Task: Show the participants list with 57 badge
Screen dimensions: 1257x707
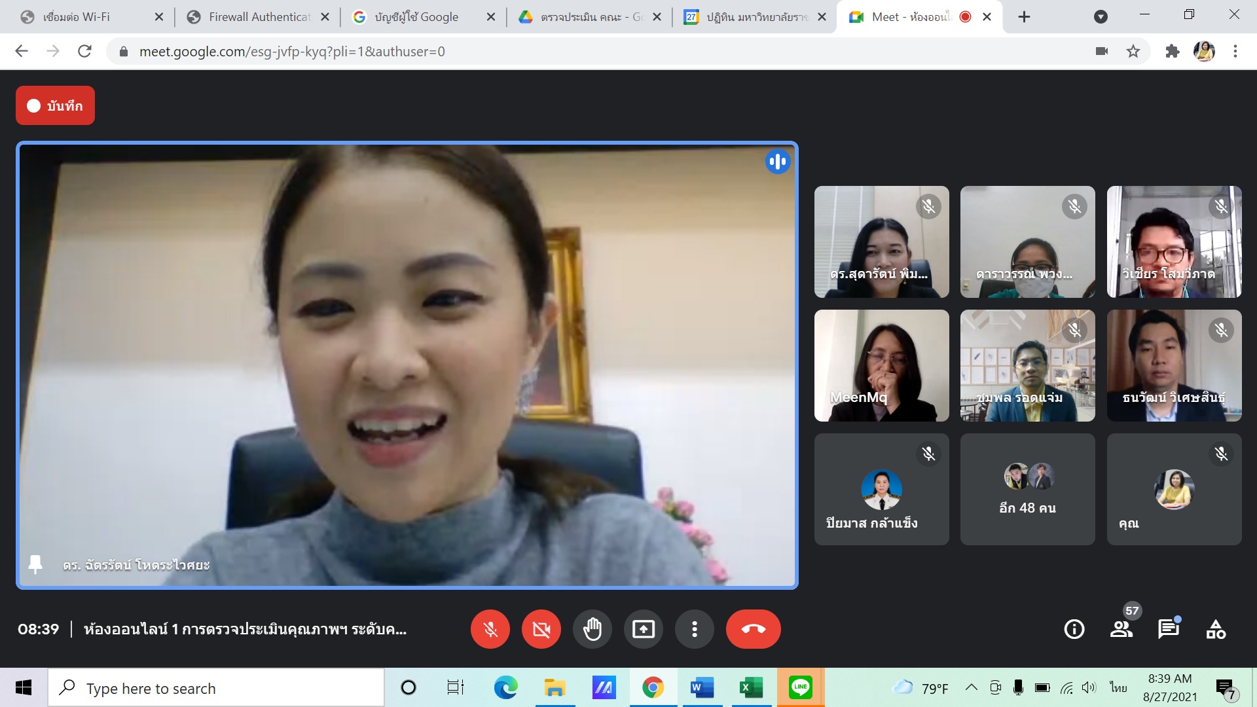Action: click(x=1121, y=629)
